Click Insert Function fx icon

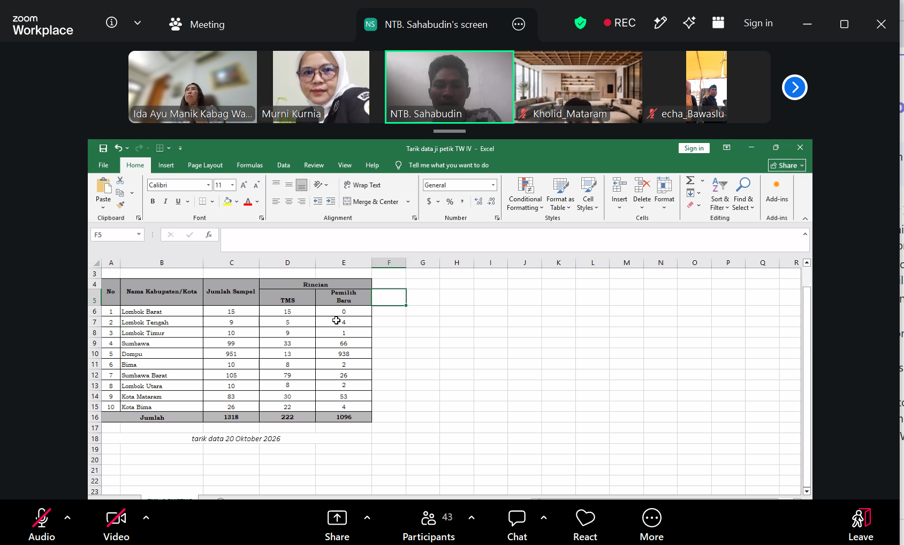pos(209,234)
